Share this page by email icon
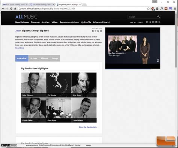The height and width of the screenshot is (148, 178). coord(101,31)
